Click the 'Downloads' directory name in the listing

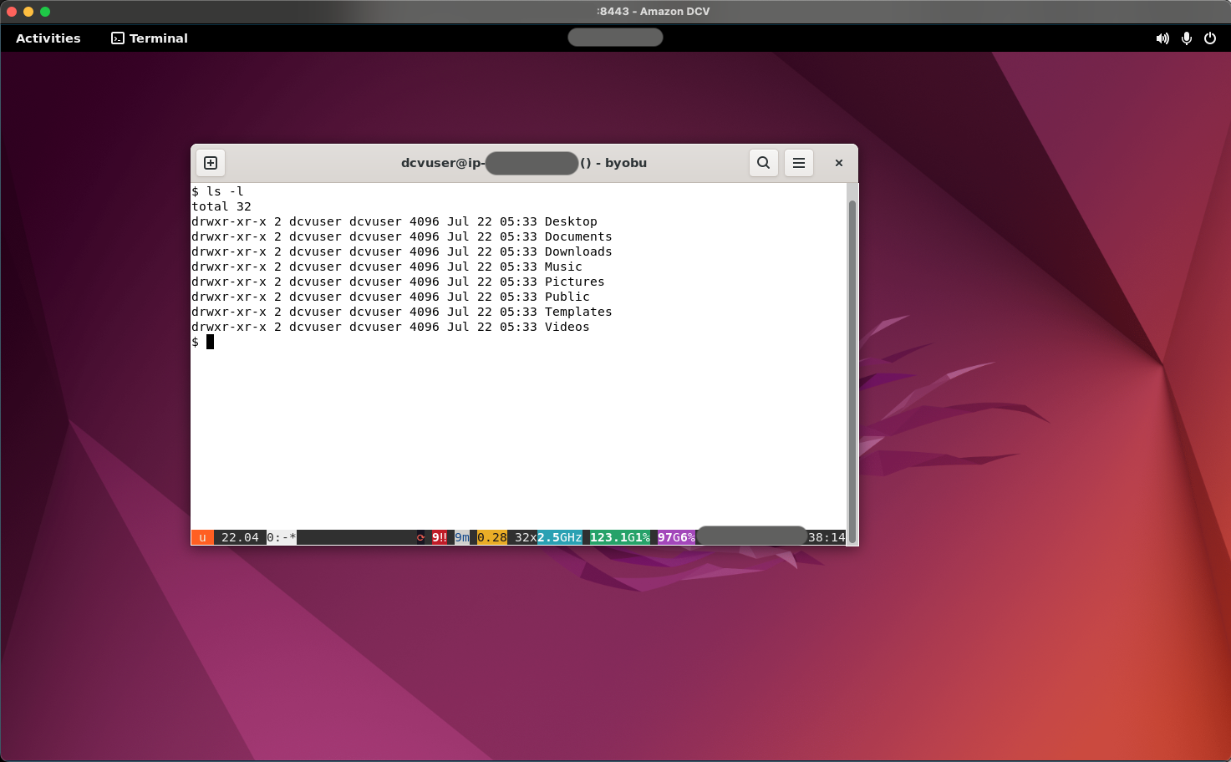click(578, 251)
